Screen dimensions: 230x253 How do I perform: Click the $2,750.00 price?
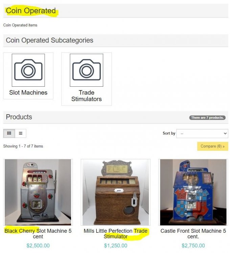coord(193,246)
